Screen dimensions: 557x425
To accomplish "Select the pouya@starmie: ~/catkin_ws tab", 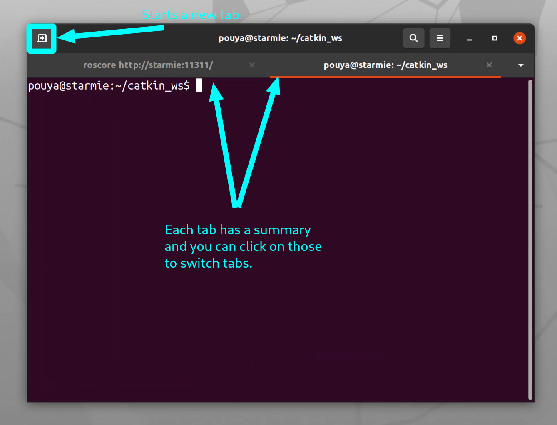I will tap(385, 65).
